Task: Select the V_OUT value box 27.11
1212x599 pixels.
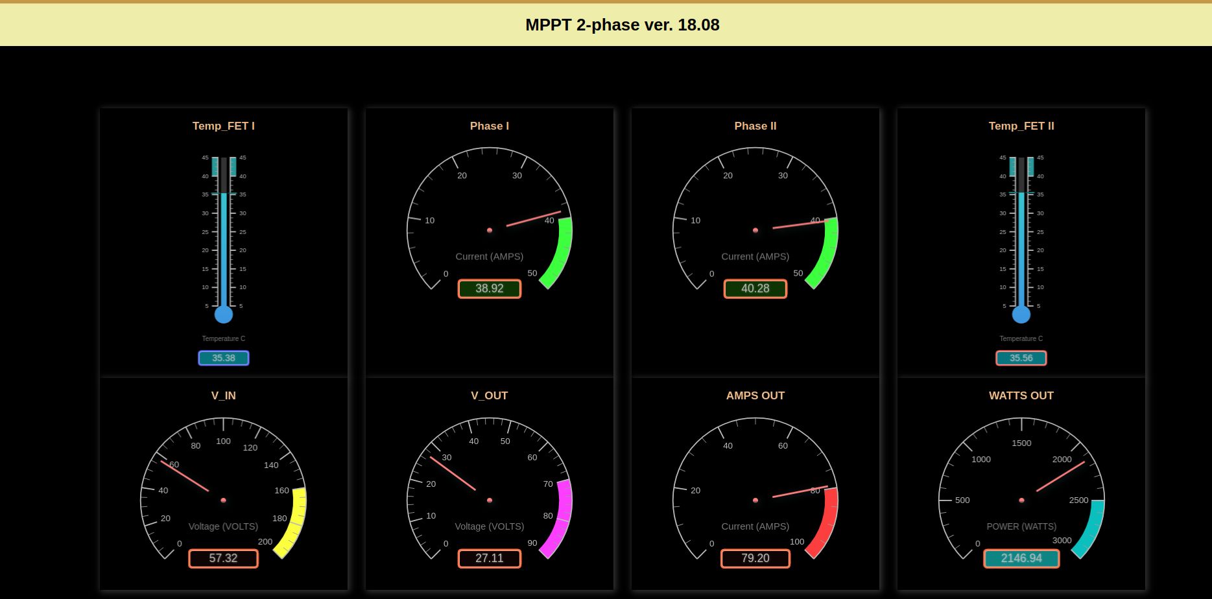Action: point(490,558)
